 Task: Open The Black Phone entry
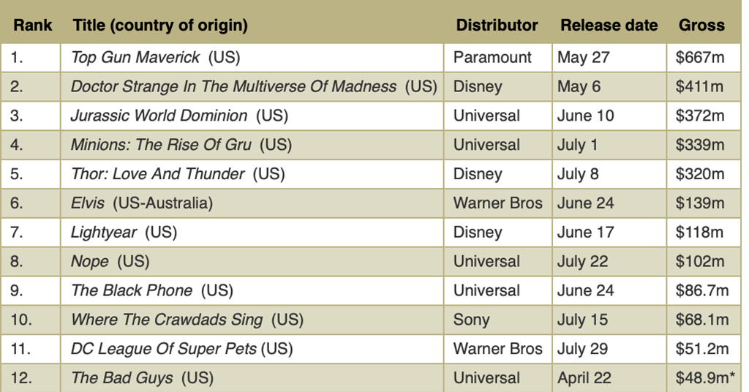point(132,290)
